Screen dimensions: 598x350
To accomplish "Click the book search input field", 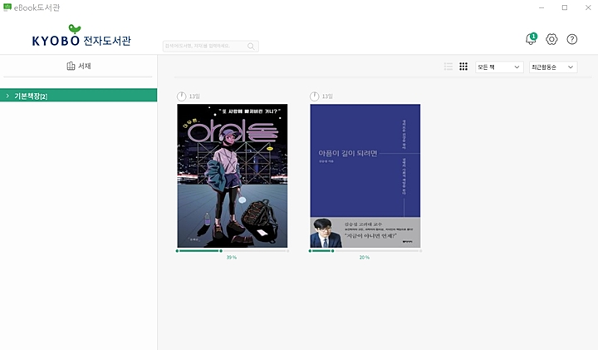I will (x=204, y=47).
